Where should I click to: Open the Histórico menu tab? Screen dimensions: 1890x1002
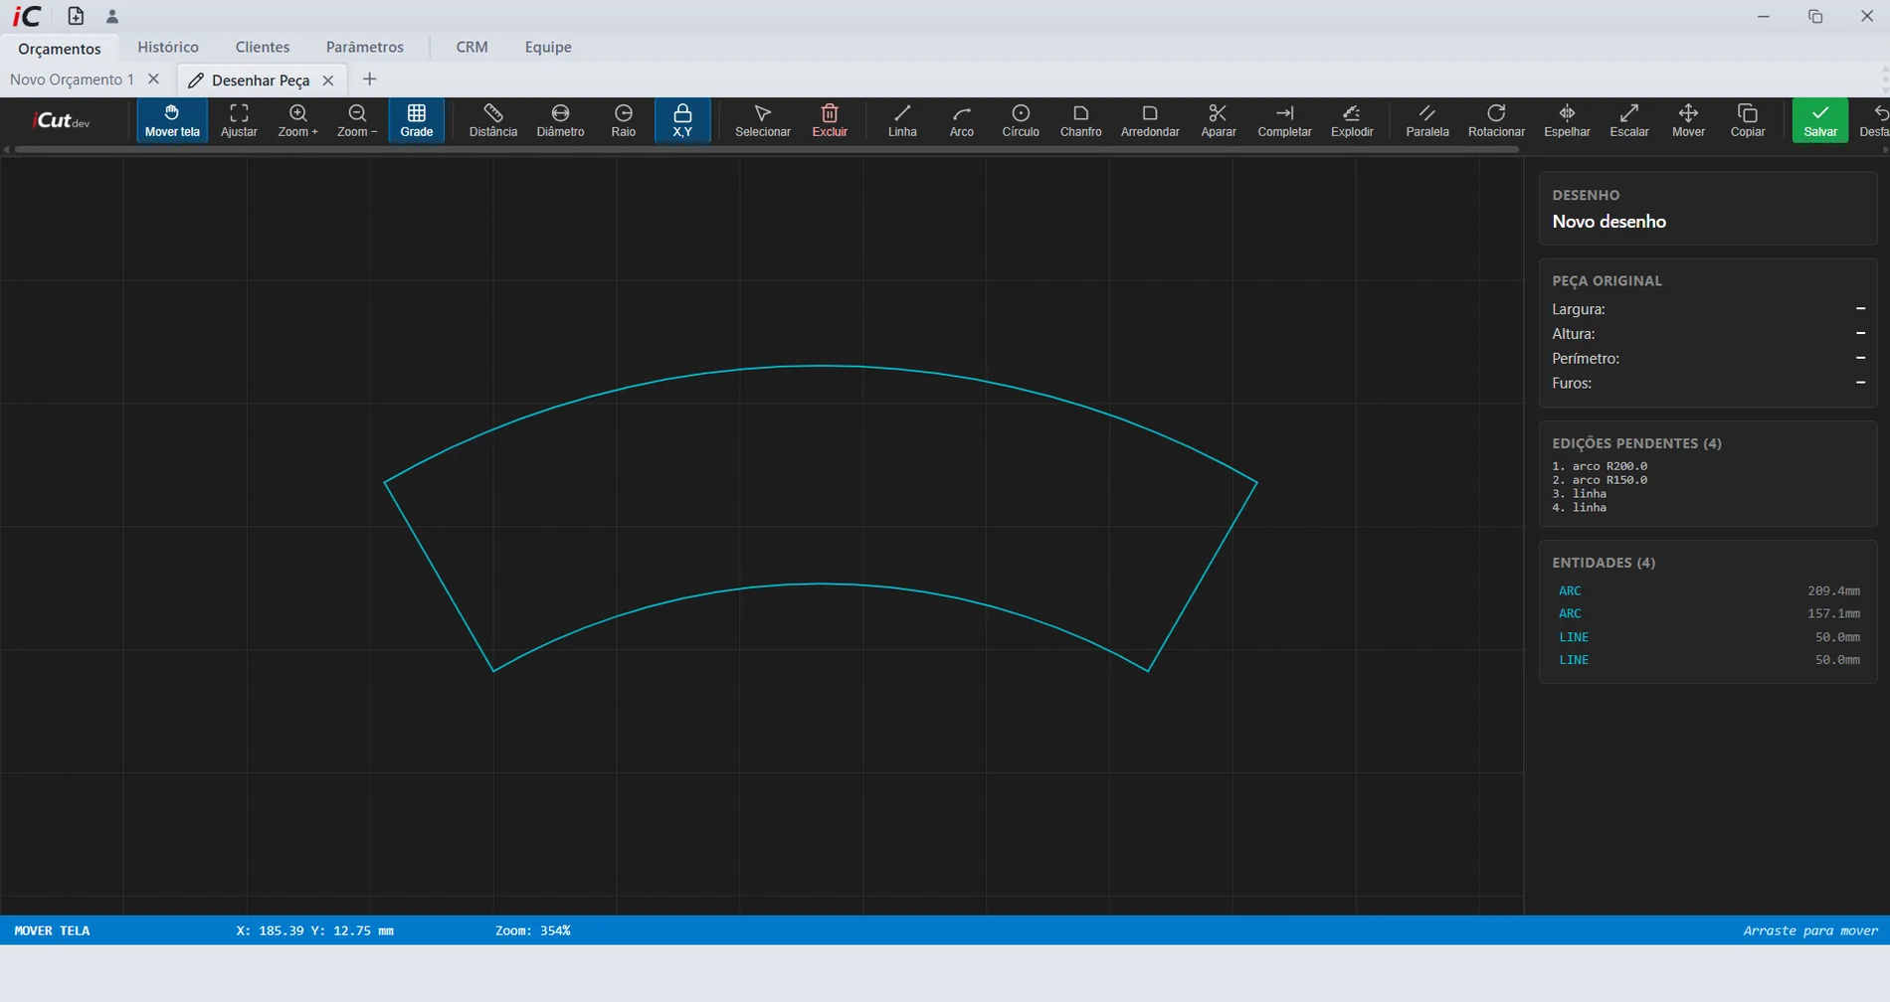click(x=168, y=47)
